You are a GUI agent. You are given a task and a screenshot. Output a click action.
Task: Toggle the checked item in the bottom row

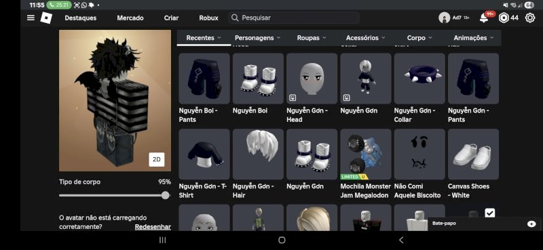pyautogui.click(x=489, y=213)
